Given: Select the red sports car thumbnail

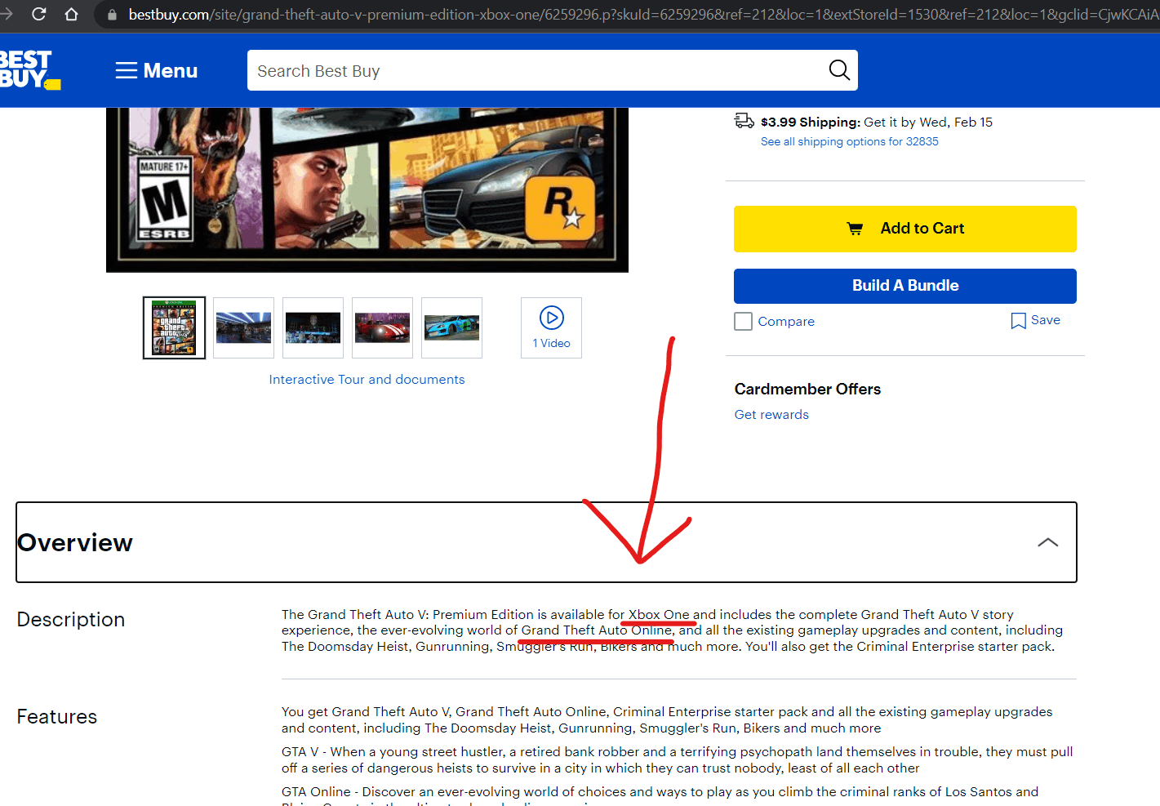Looking at the screenshot, I should [x=382, y=327].
